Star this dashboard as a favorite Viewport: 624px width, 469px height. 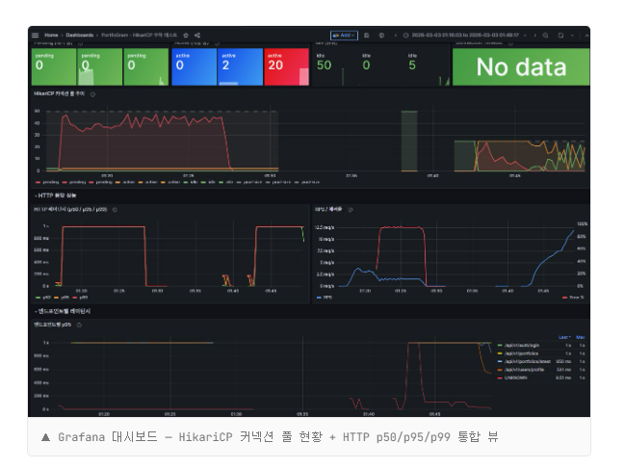[186, 35]
